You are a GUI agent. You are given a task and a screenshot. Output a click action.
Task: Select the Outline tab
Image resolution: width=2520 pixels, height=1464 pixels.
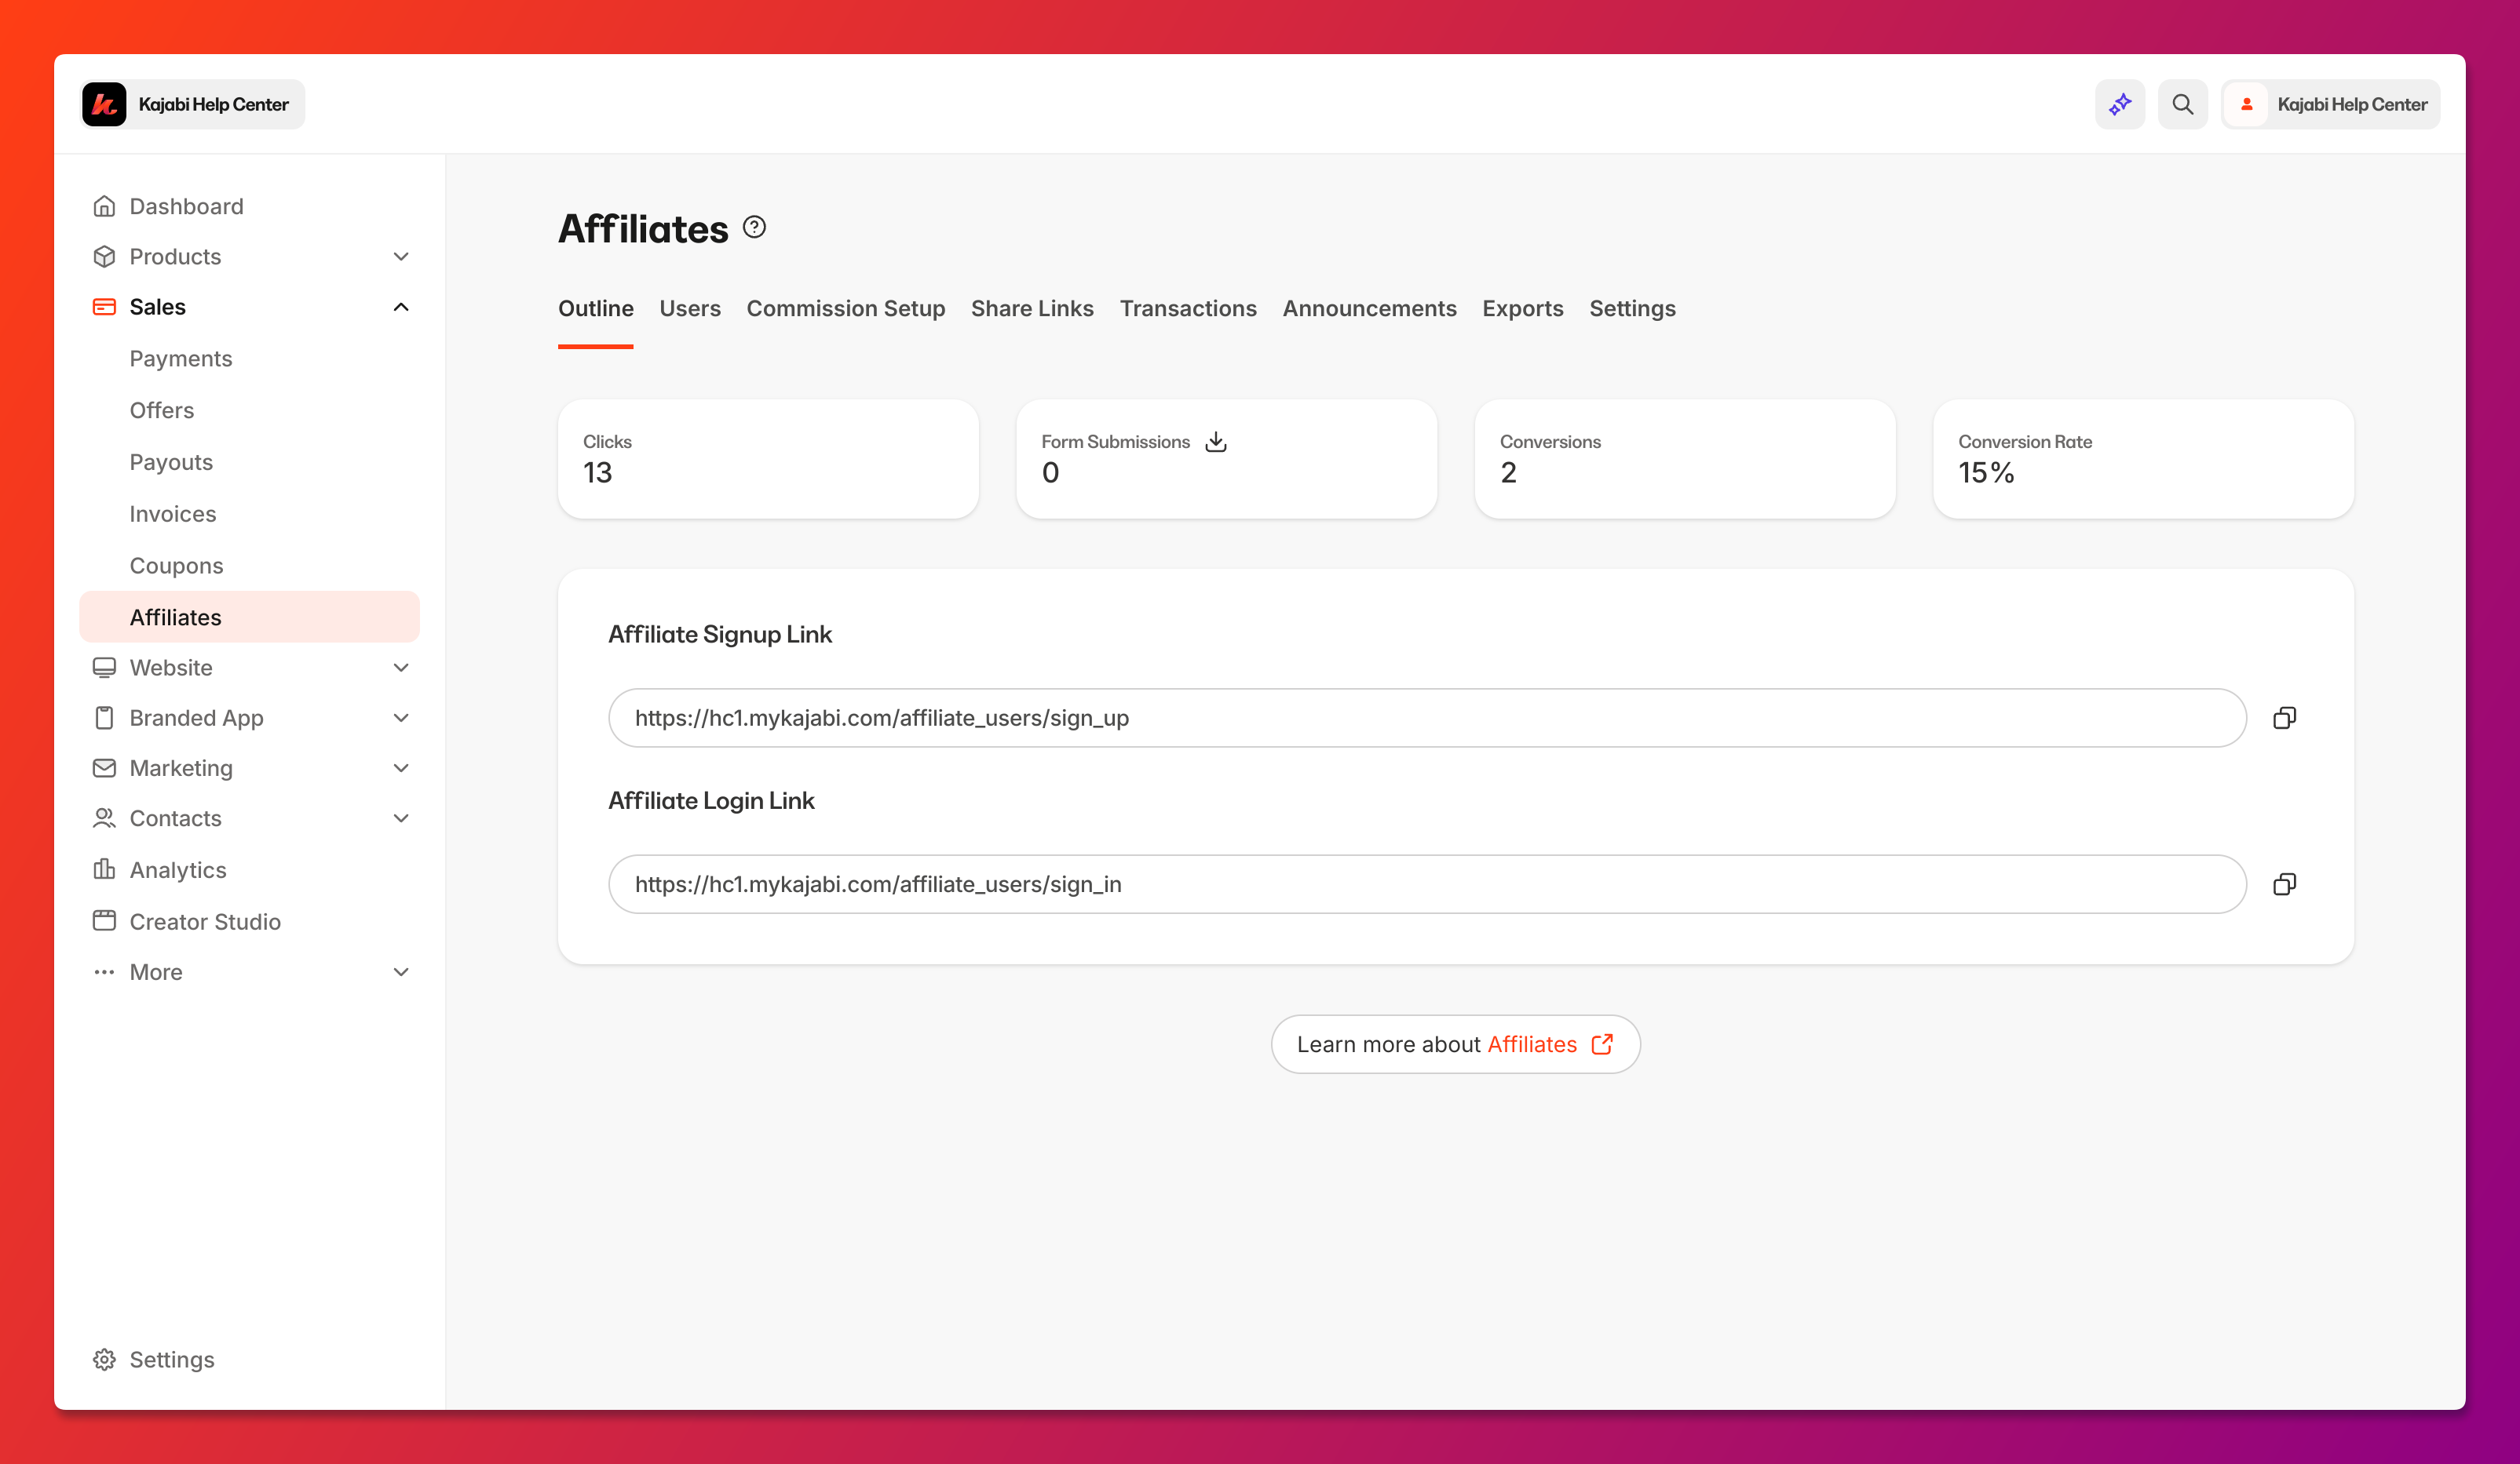click(x=596, y=308)
